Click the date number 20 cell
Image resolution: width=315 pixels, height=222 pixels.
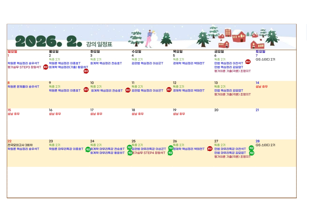(x=216, y=110)
